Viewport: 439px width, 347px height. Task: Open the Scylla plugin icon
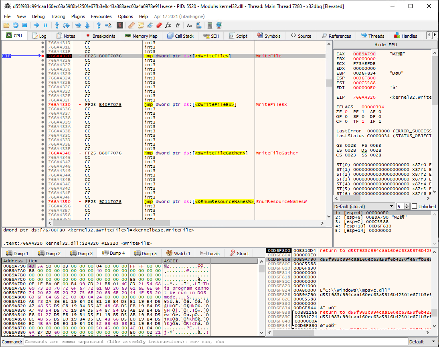(120, 26)
